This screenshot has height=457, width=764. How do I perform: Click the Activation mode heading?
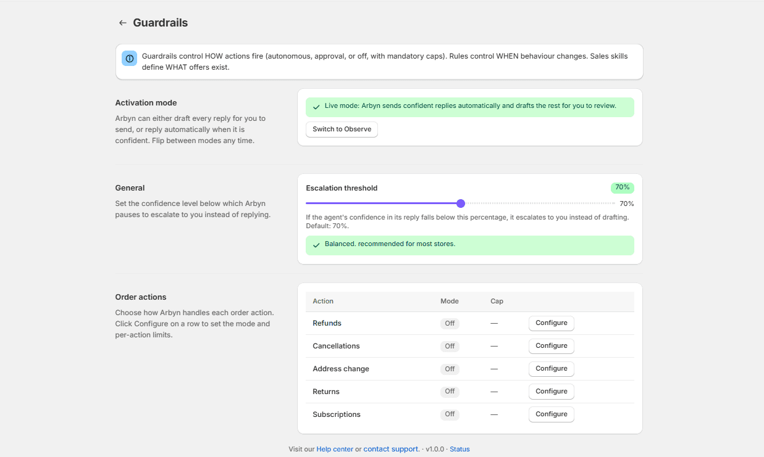click(x=146, y=103)
